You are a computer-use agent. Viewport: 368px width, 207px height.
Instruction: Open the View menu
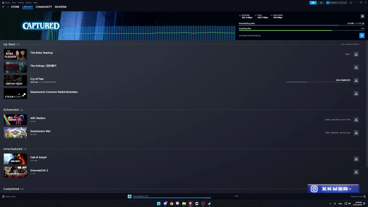pos(14,3)
